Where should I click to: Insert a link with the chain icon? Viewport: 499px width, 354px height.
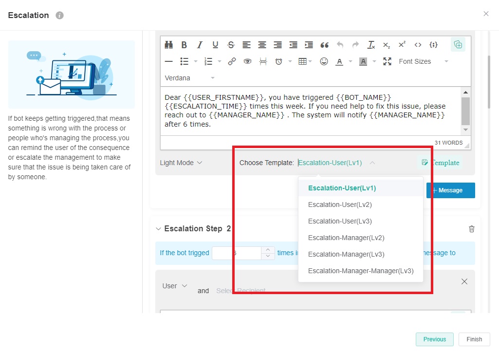pos(232,61)
